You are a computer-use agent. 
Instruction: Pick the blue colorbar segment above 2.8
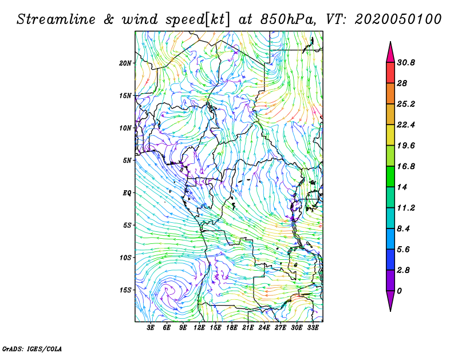[x=390, y=259]
